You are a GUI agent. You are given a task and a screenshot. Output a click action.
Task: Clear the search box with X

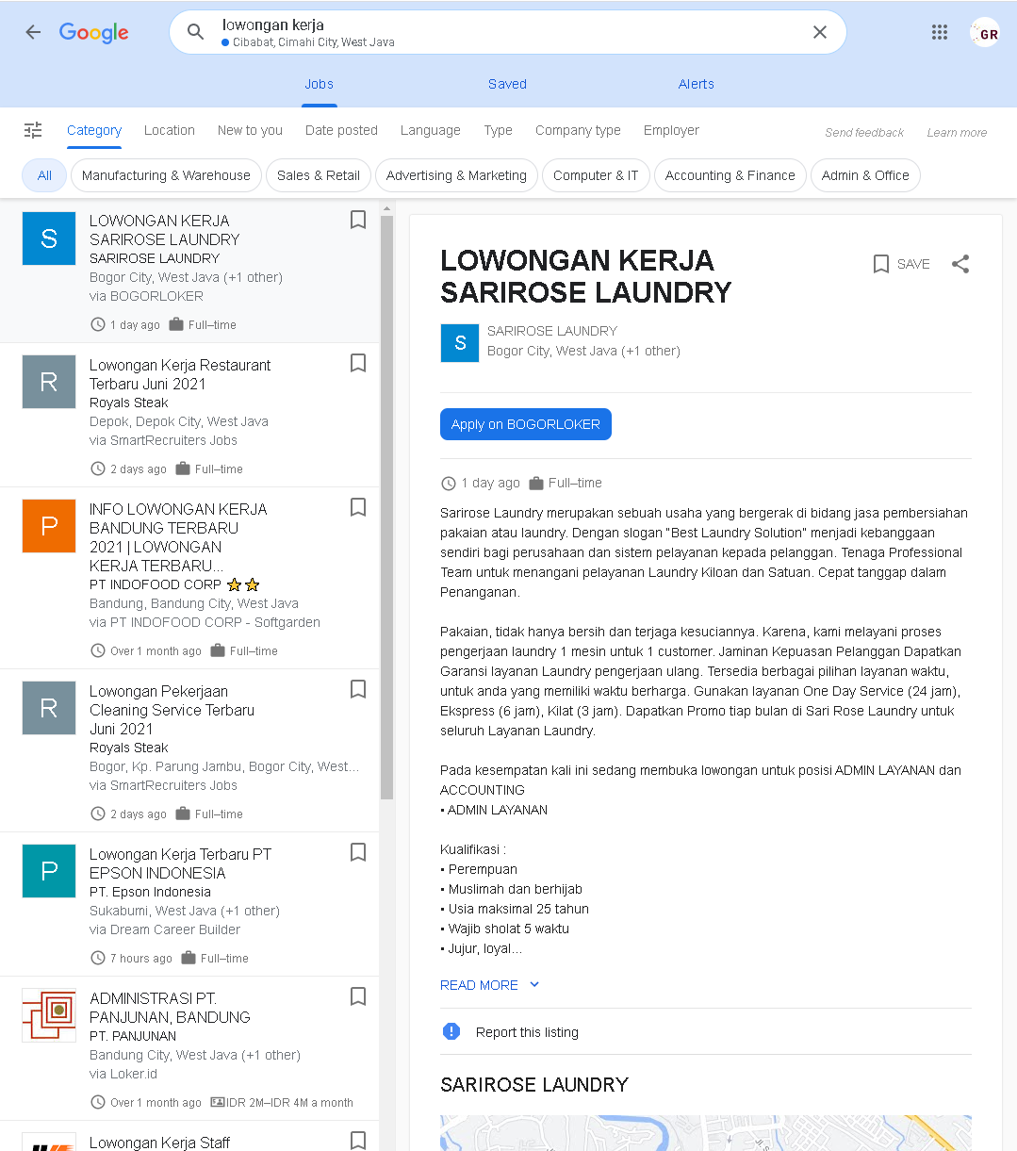(820, 32)
